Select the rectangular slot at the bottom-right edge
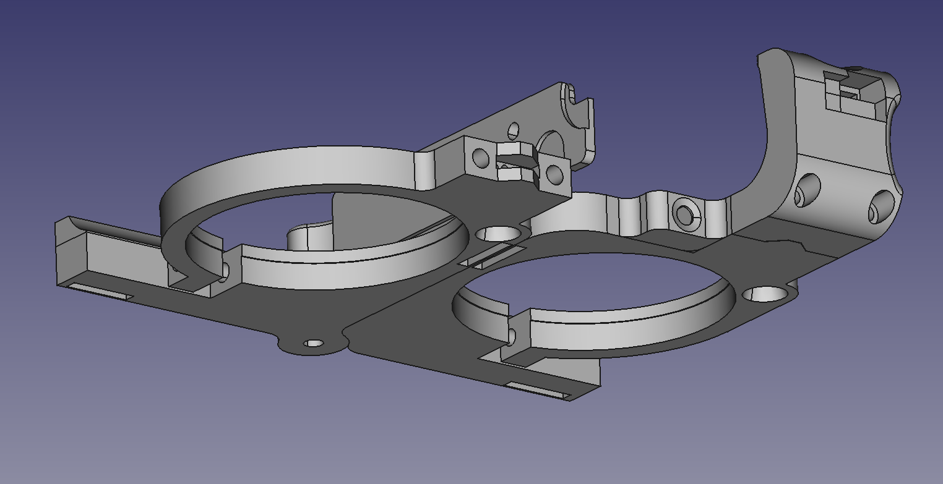 (538, 389)
